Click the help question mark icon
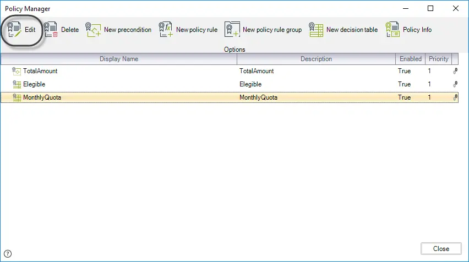Screen dimensions: 469x262 pyautogui.click(x=8, y=254)
